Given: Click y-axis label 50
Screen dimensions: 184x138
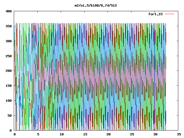Looking at the screenshot, I should click(10, 116).
